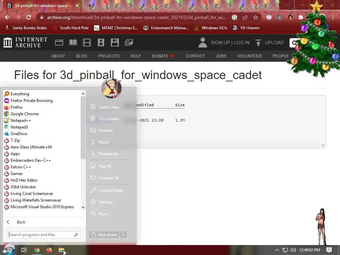Bookmark this page with the star icon
The height and width of the screenshot is (255, 340).
[x=256, y=17]
